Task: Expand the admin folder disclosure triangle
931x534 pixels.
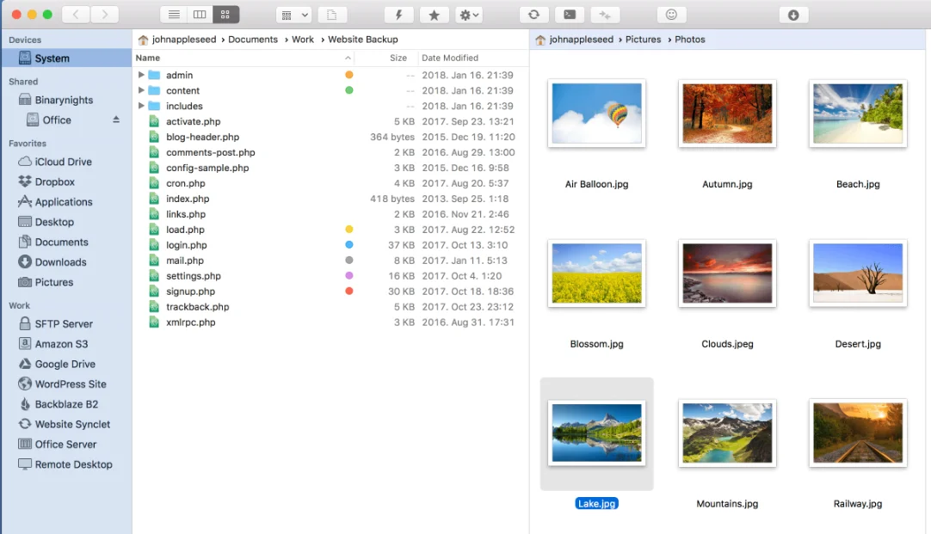Action: [141, 75]
